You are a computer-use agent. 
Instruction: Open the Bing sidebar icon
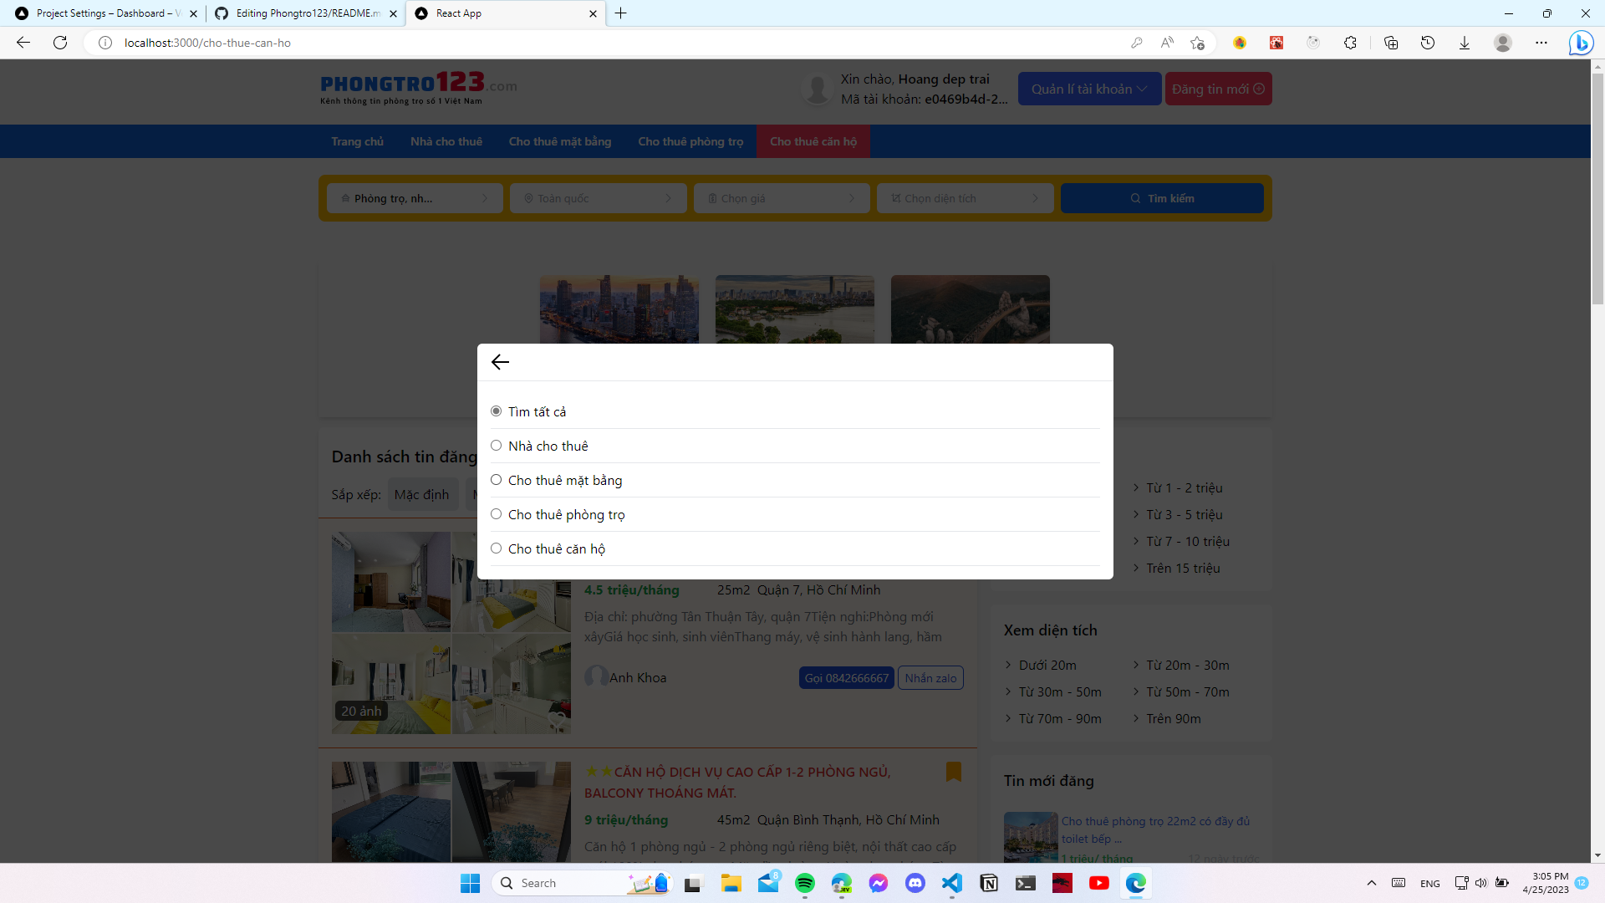pos(1581,43)
